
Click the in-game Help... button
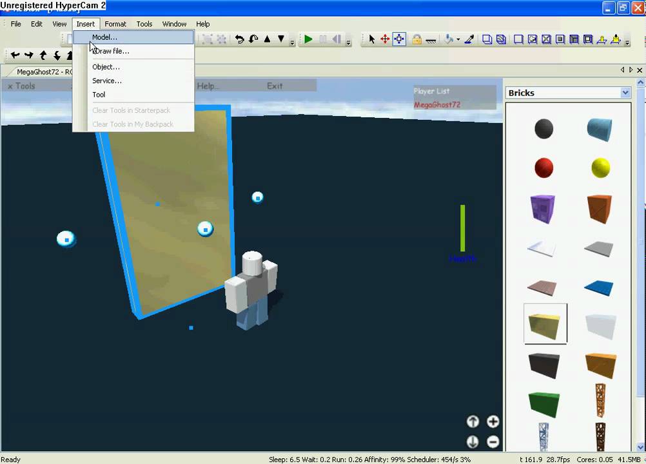(x=208, y=86)
